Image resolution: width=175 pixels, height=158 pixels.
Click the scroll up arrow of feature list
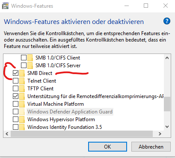(167, 58)
